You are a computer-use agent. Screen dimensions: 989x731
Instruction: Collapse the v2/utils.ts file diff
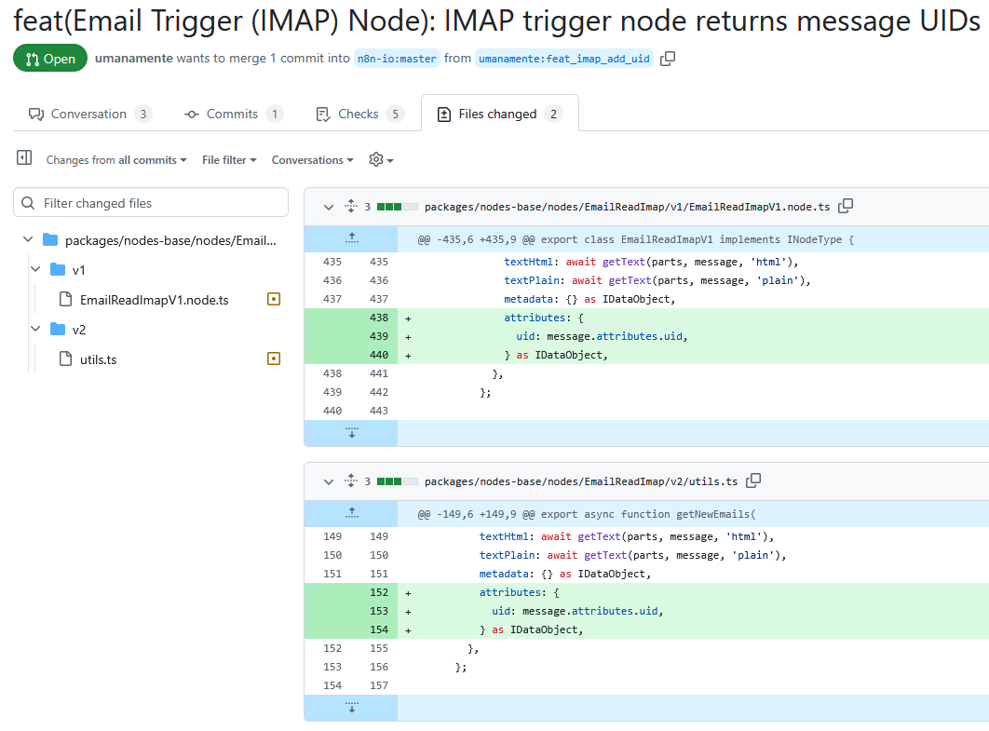pyautogui.click(x=328, y=481)
